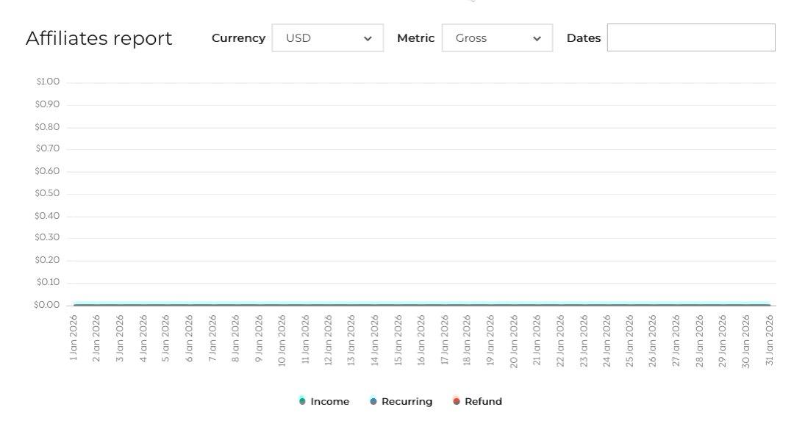Toggle the Income series label in legend
The height and width of the screenshot is (443, 805).
(329, 402)
